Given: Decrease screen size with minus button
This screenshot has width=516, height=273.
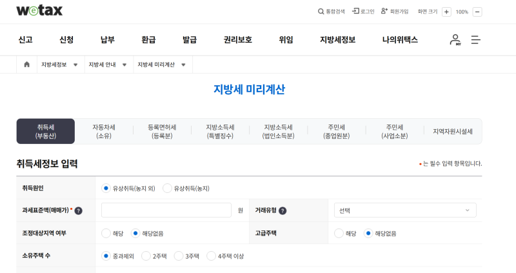Looking at the screenshot, I should [x=477, y=12].
